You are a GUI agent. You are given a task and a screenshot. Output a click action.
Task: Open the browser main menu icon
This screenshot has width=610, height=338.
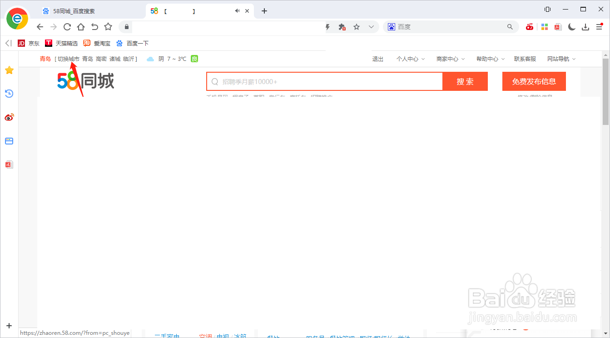(x=600, y=27)
